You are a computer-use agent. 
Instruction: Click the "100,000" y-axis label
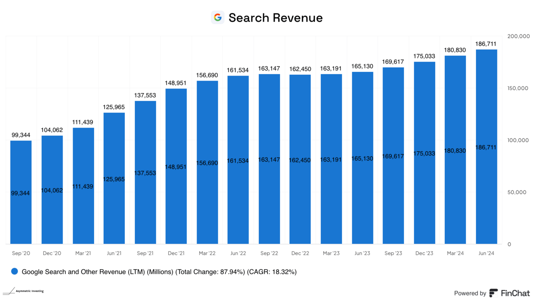pos(519,140)
